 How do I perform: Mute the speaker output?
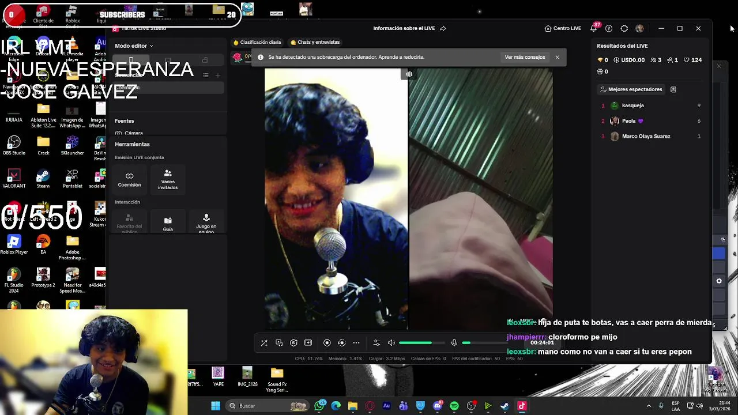391,343
